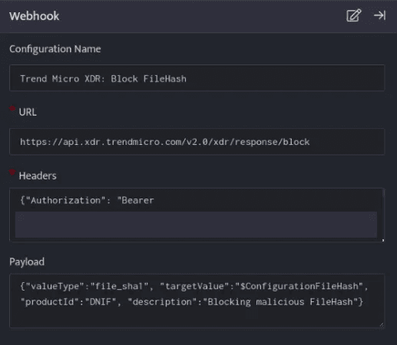The width and height of the screenshot is (397, 345).
Task: Click the Headers scrollbar at right edge
Action: pyautogui.click(x=383, y=192)
